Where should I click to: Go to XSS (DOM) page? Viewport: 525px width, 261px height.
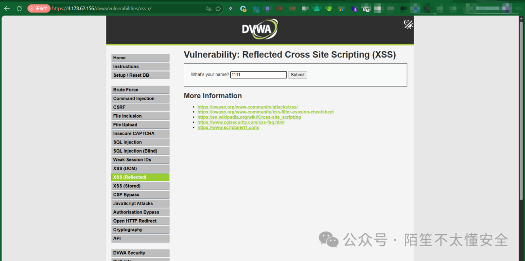[x=140, y=168]
